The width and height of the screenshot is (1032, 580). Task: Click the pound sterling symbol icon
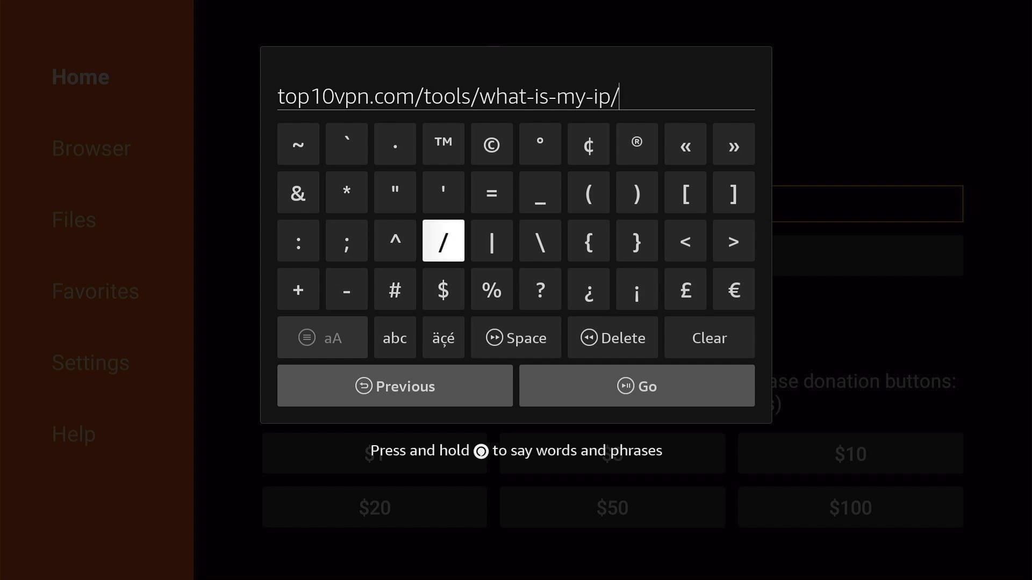tap(685, 289)
